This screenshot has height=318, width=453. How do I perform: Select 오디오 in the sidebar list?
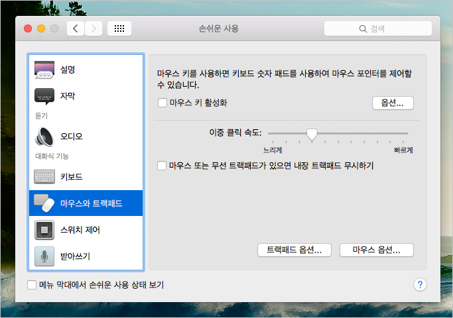[86, 136]
